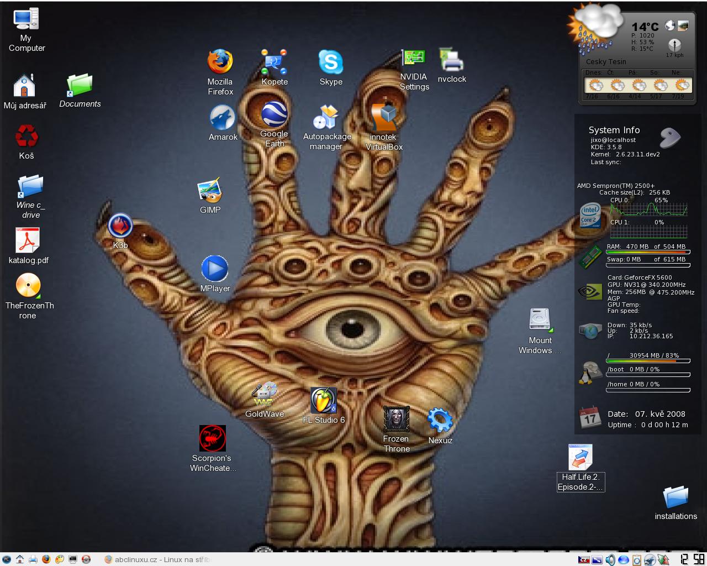This screenshot has width=707, height=566.
Task: Click the 14°C temperature reading
Action: pyautogui.click(x=645, y=27)
